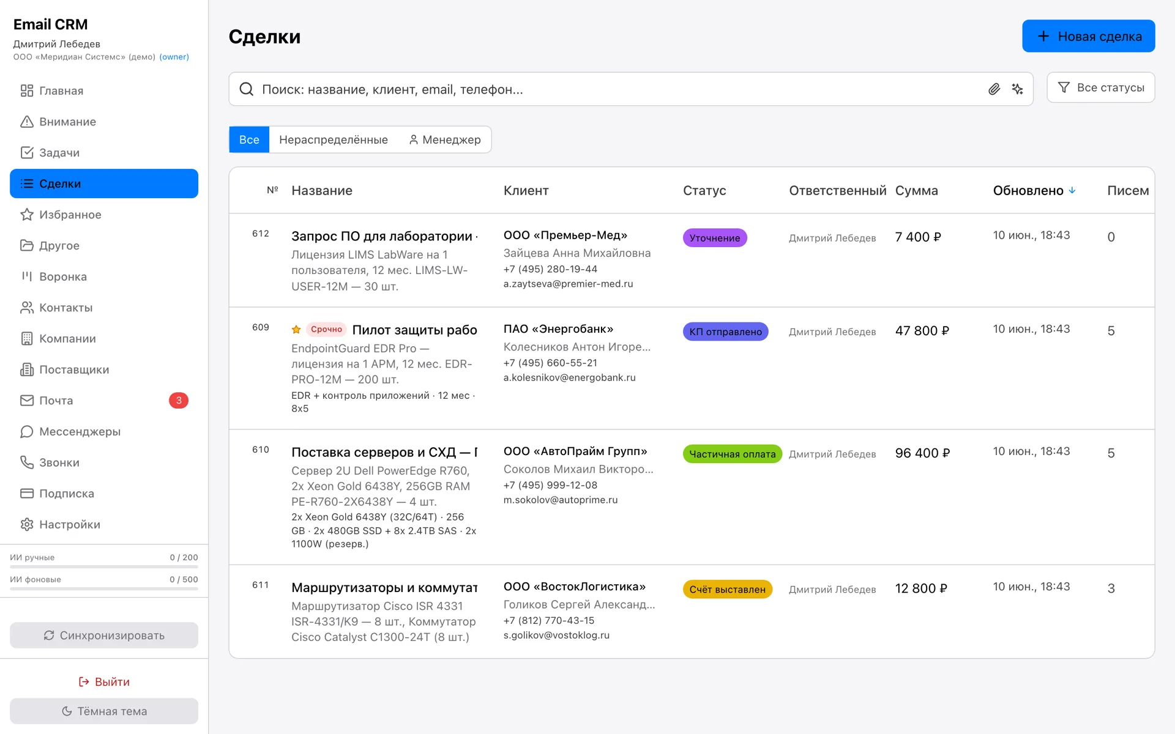Viewport: 1175px width, 734px height.
Task: Click the Новая сделка button
Action: click(x=1088, y=36)
